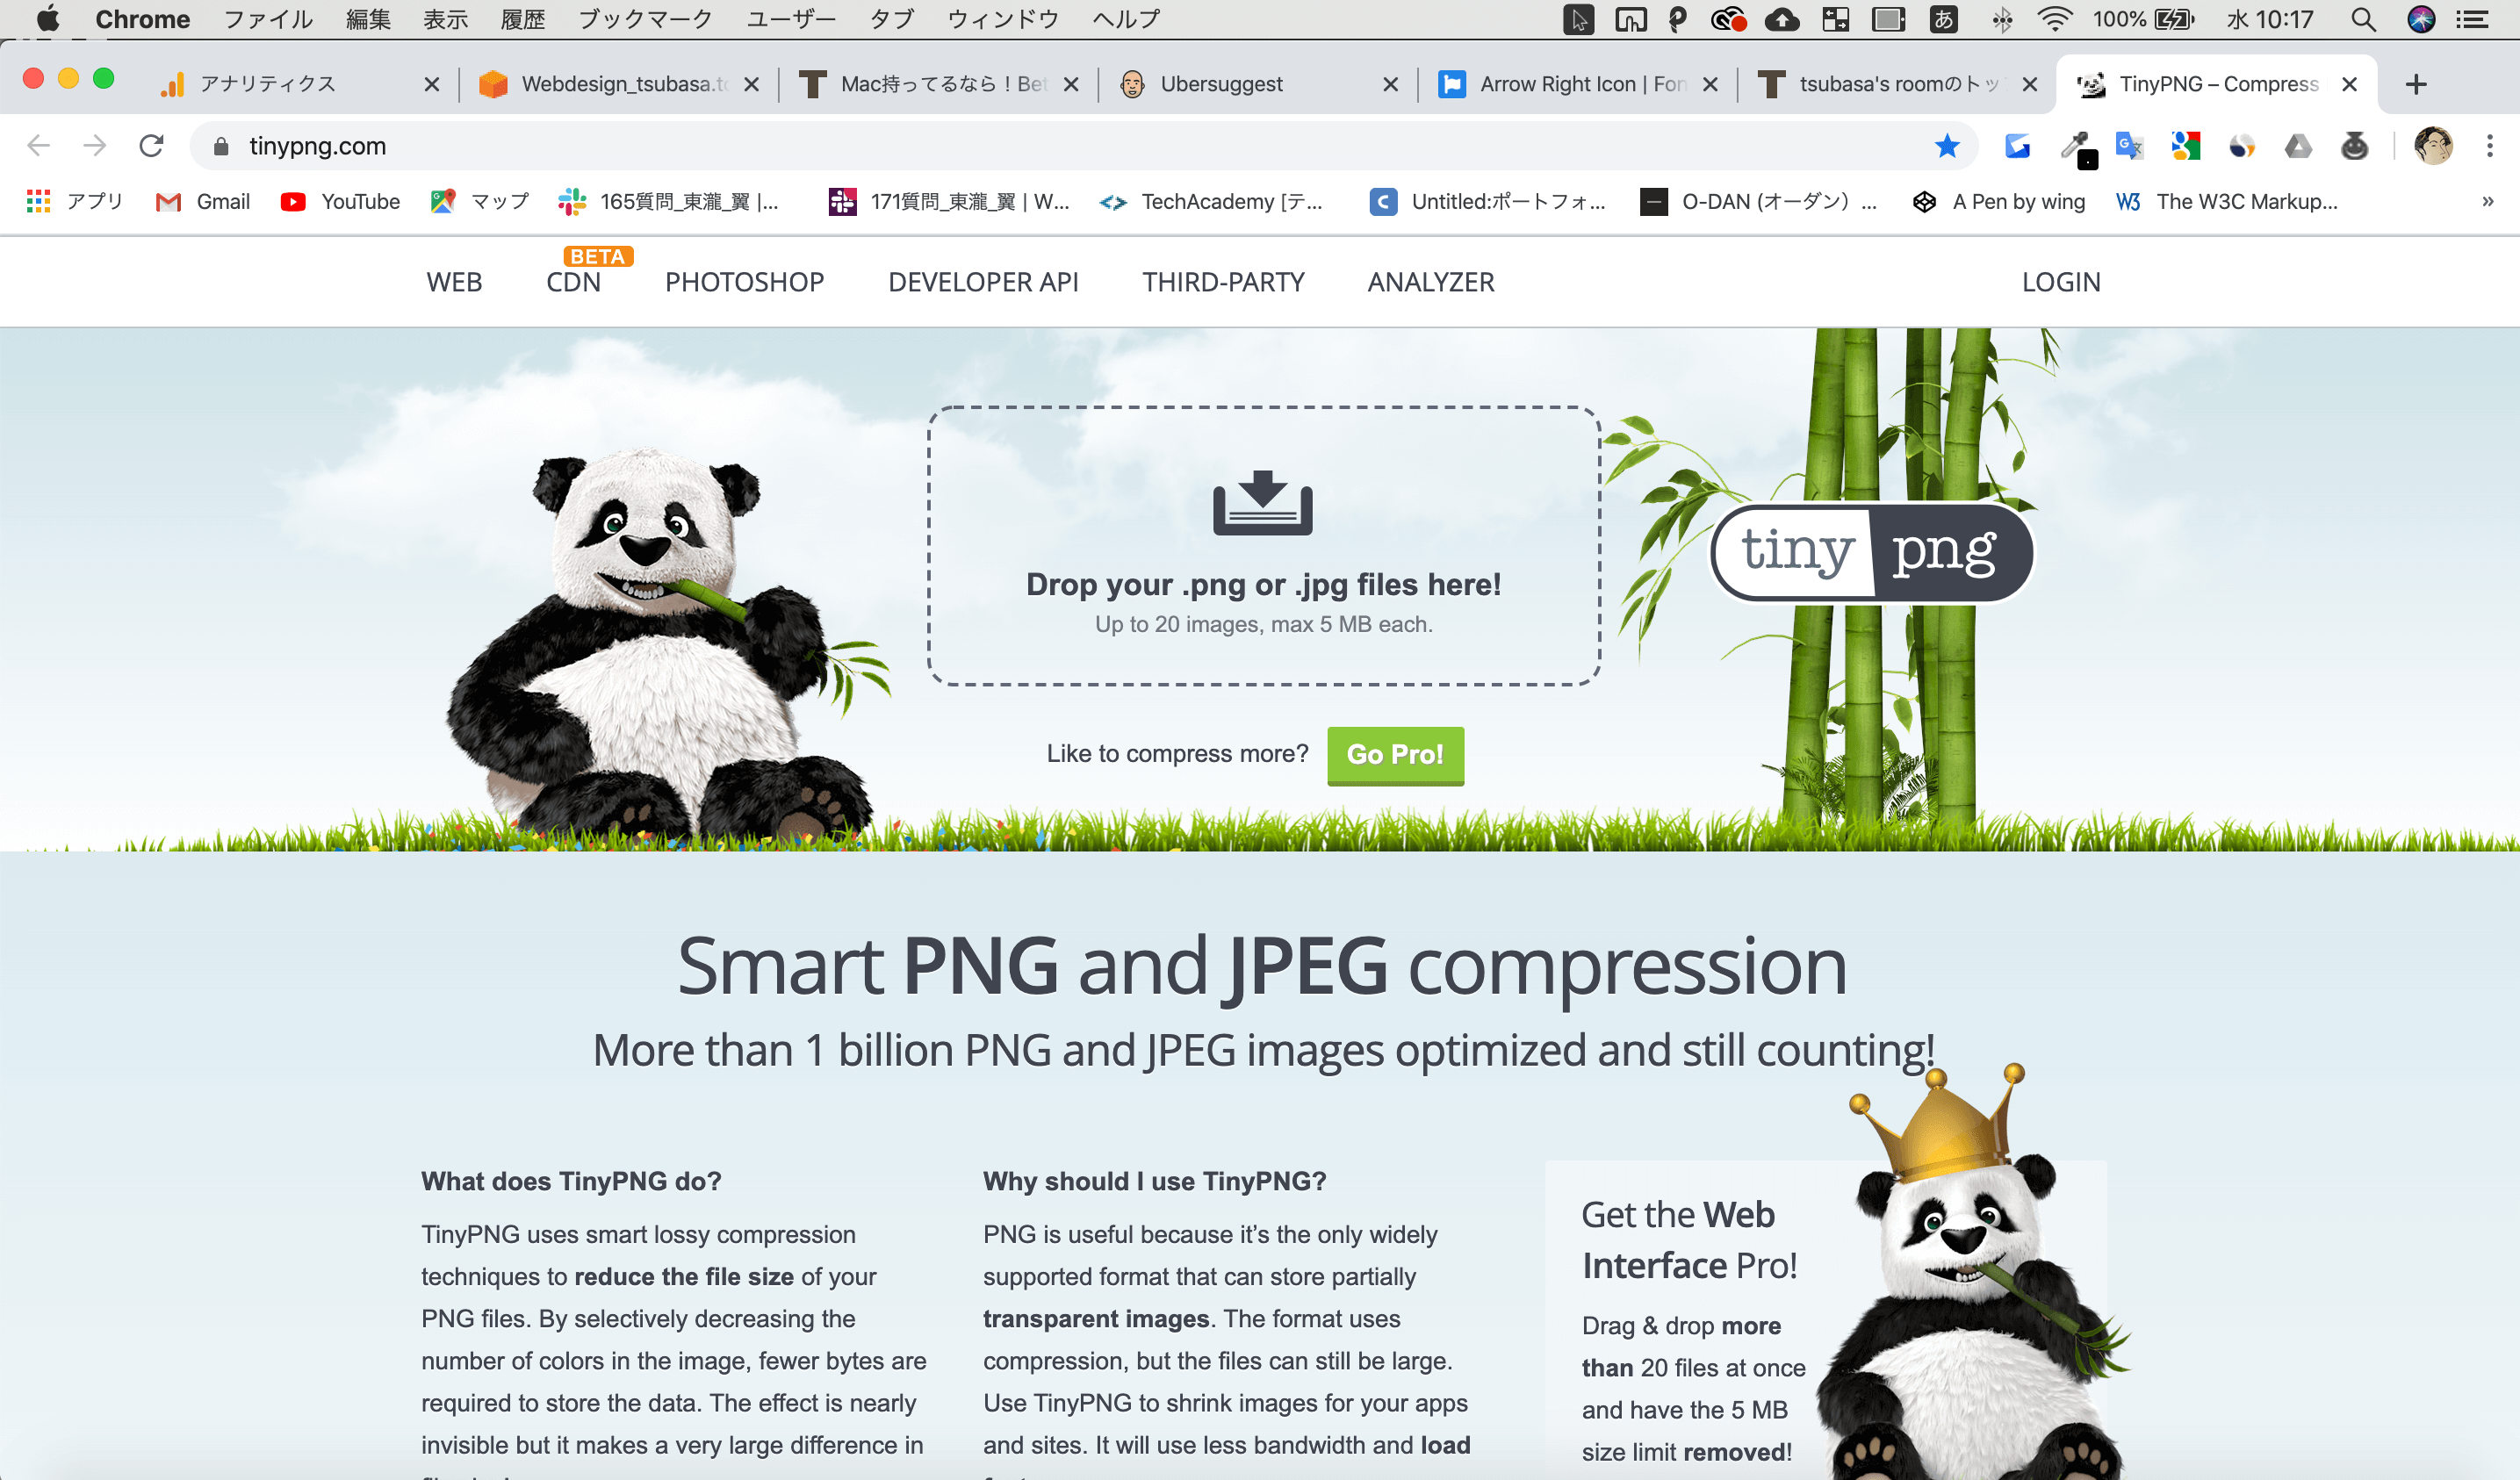Click the site lock icon
Image resolution: width=2520 pixels, height=1480 pixels.
(221, 146)
